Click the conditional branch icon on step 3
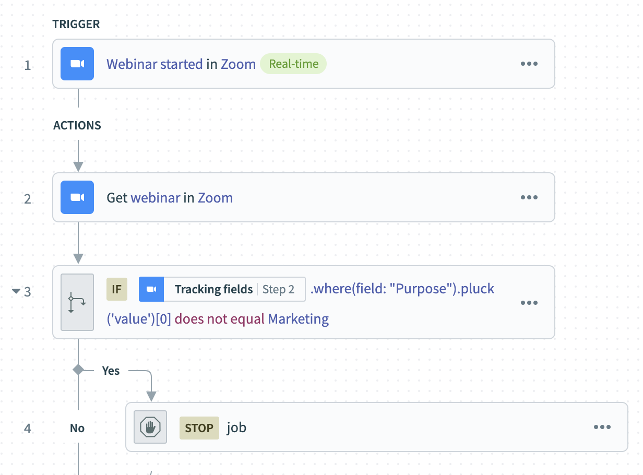The height and width of the screenshot is (475, 643). tap(77, 302)
